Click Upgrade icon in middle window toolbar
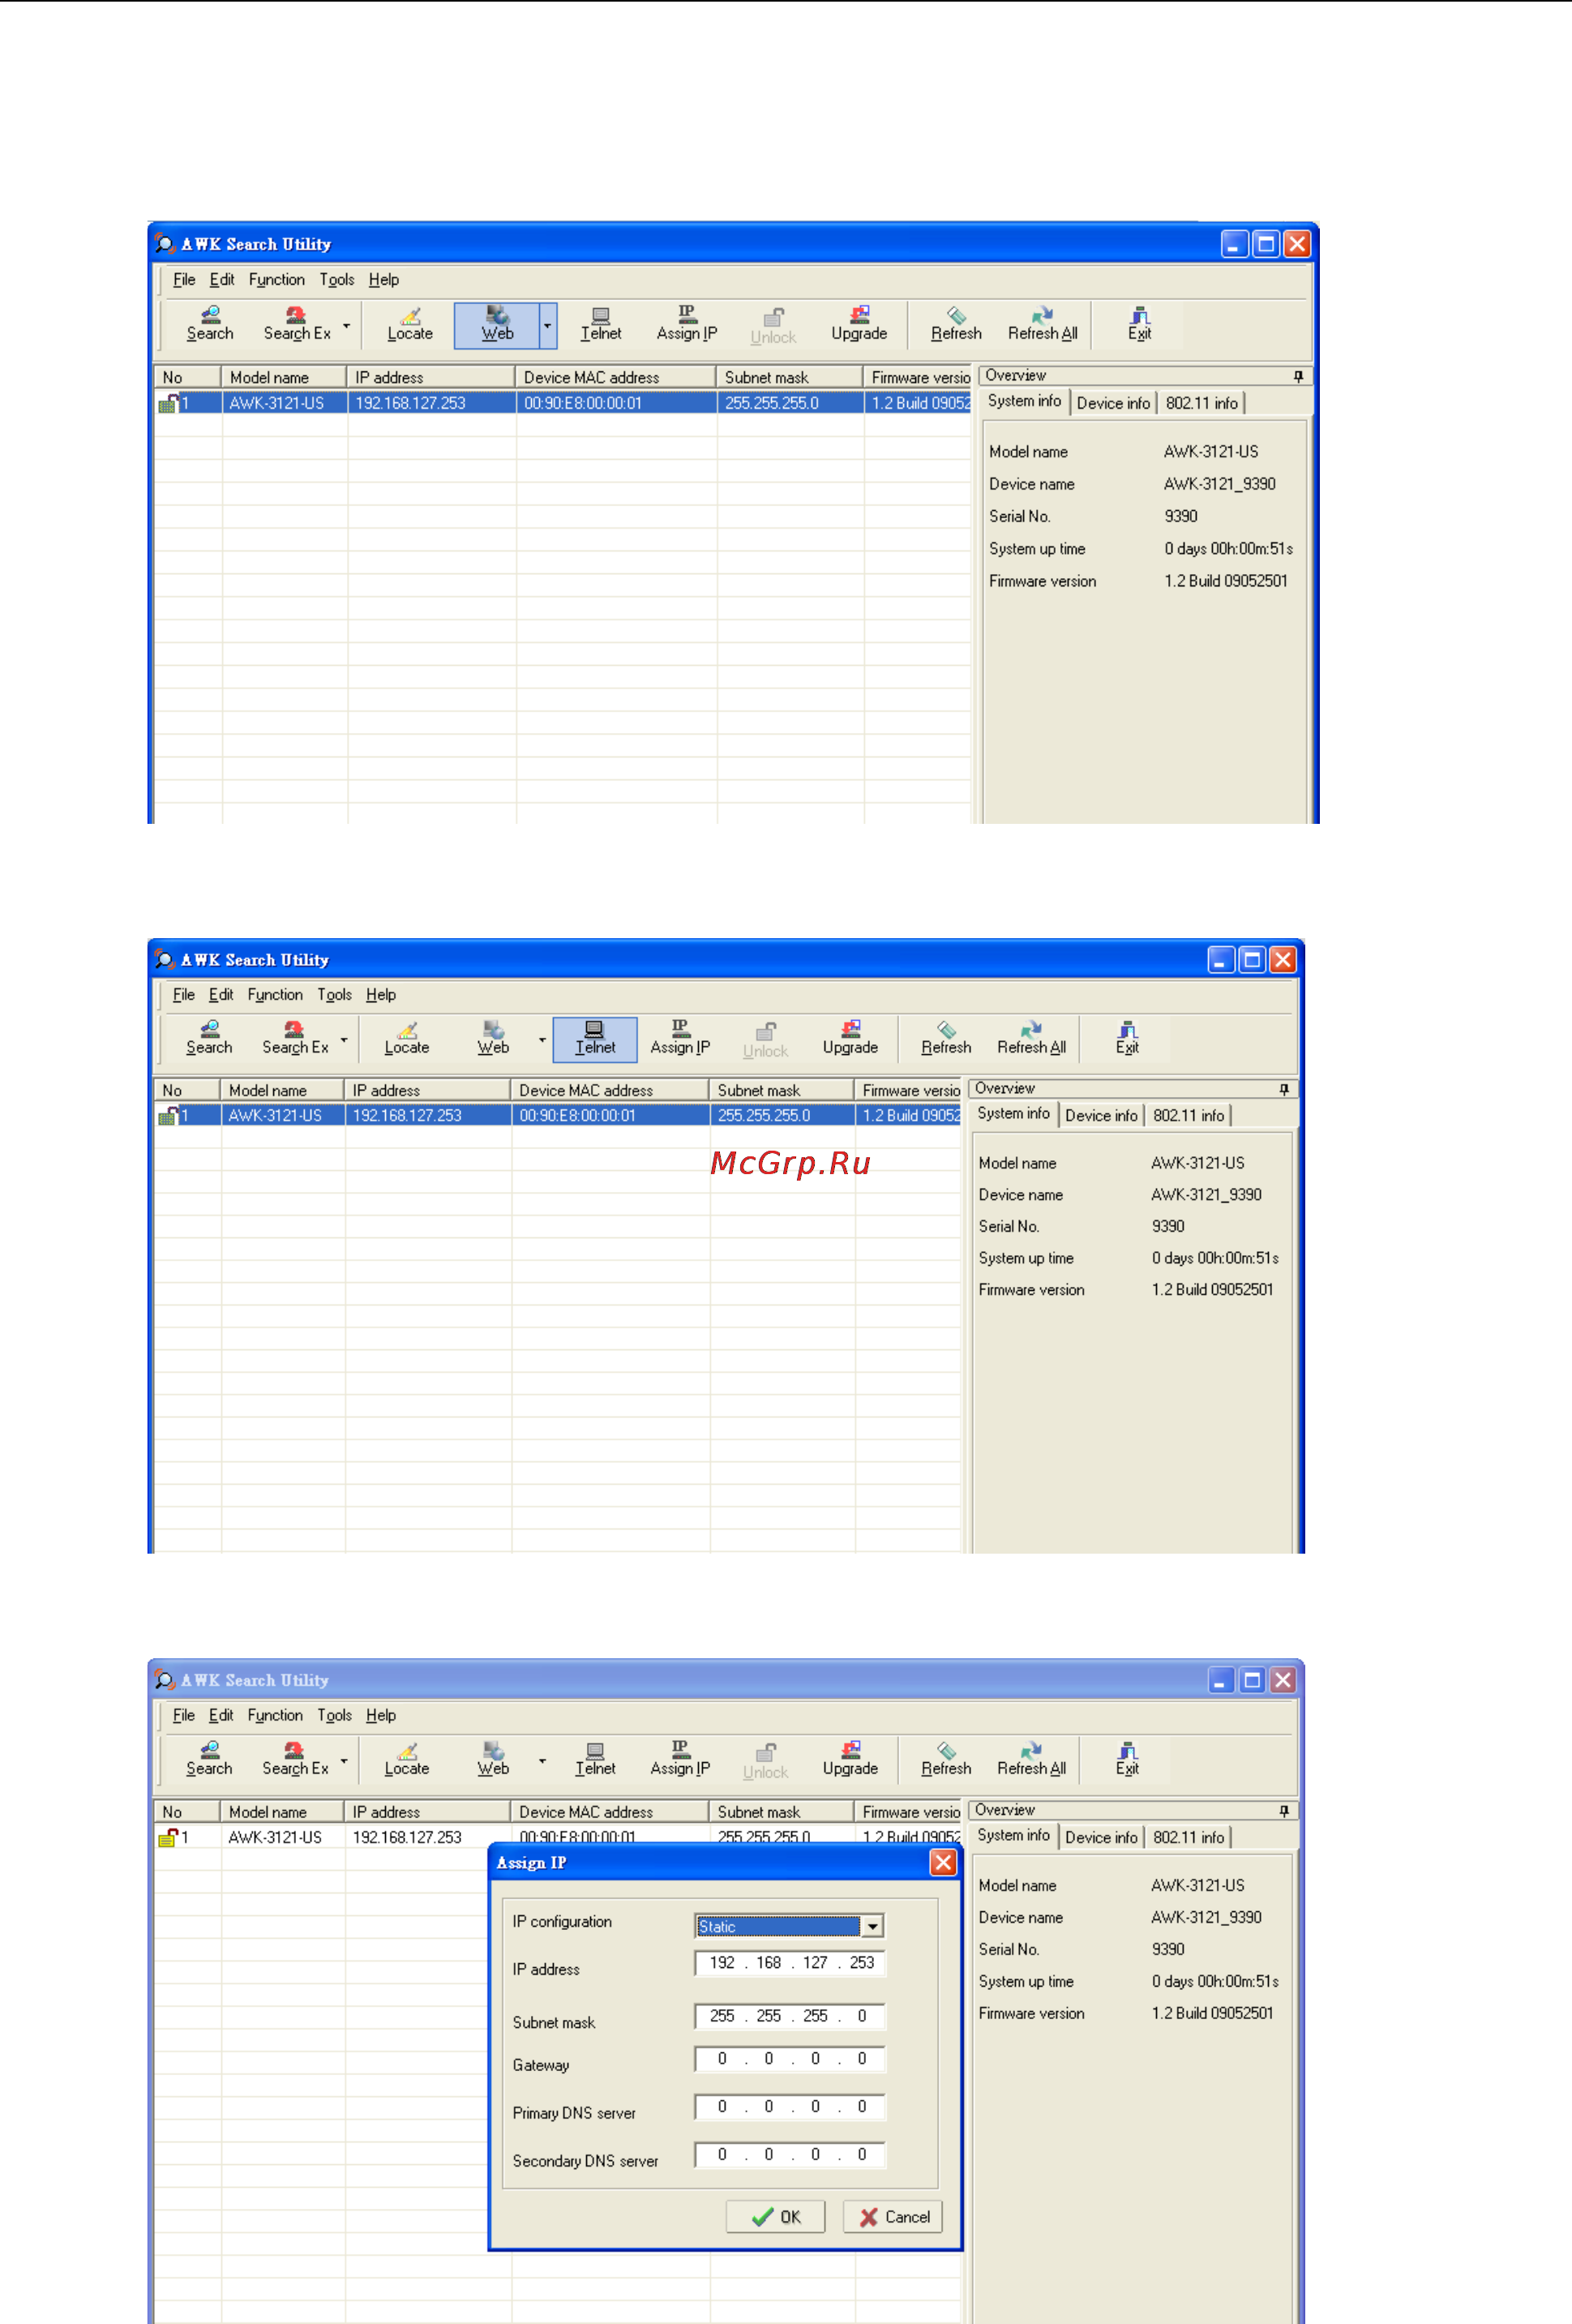 point(850,1038)
